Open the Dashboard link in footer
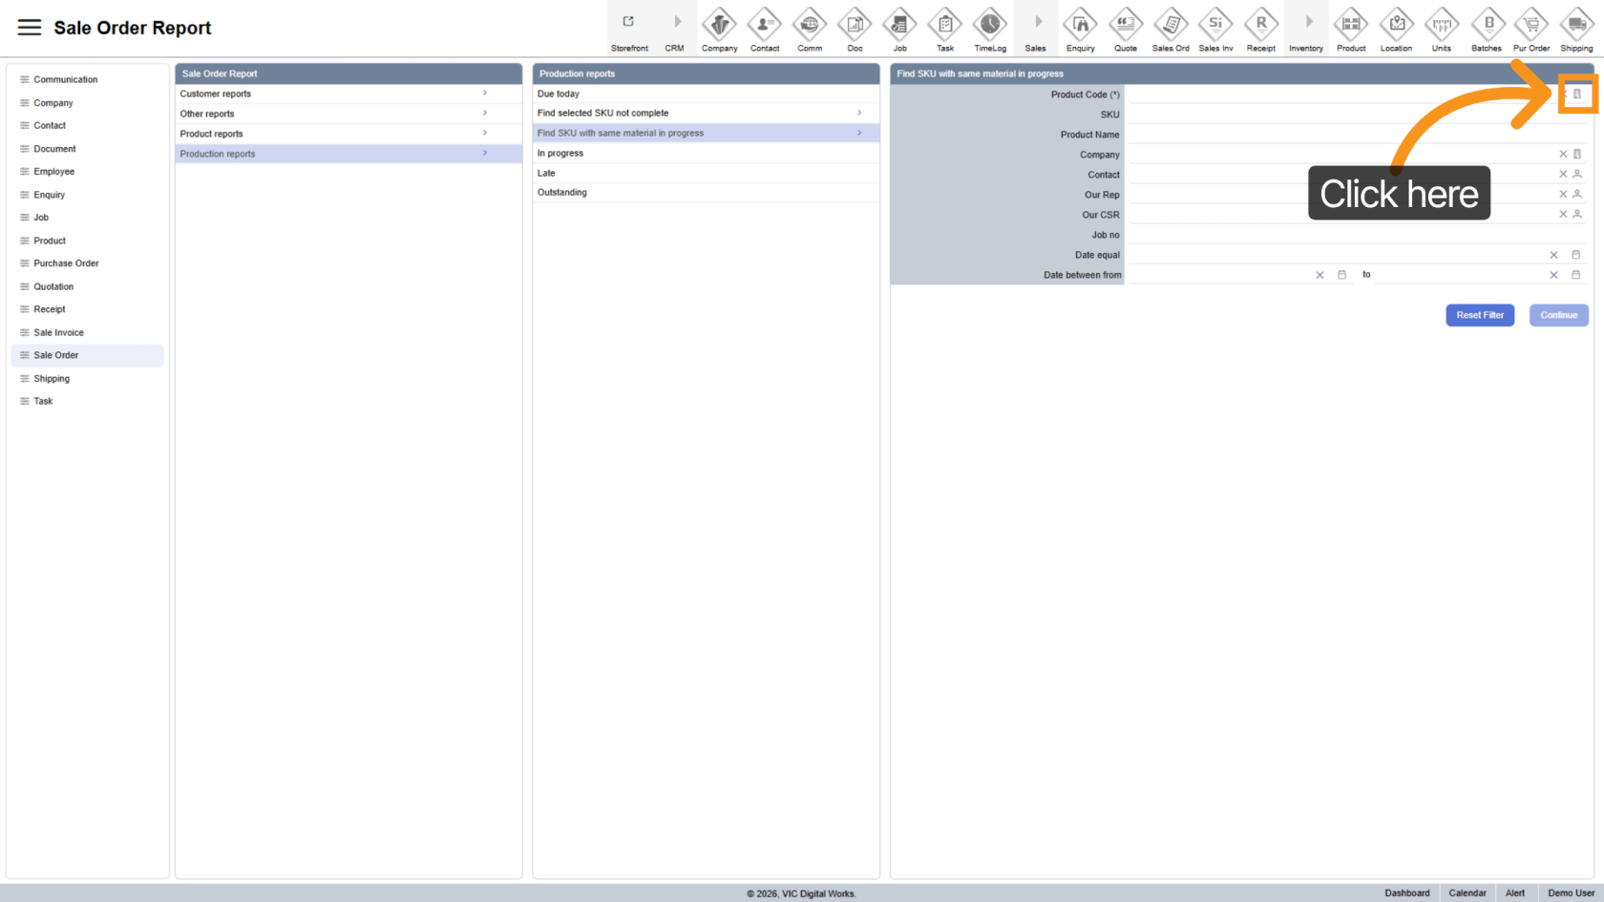The image size is (1604, 902). tap(1407, 893)
